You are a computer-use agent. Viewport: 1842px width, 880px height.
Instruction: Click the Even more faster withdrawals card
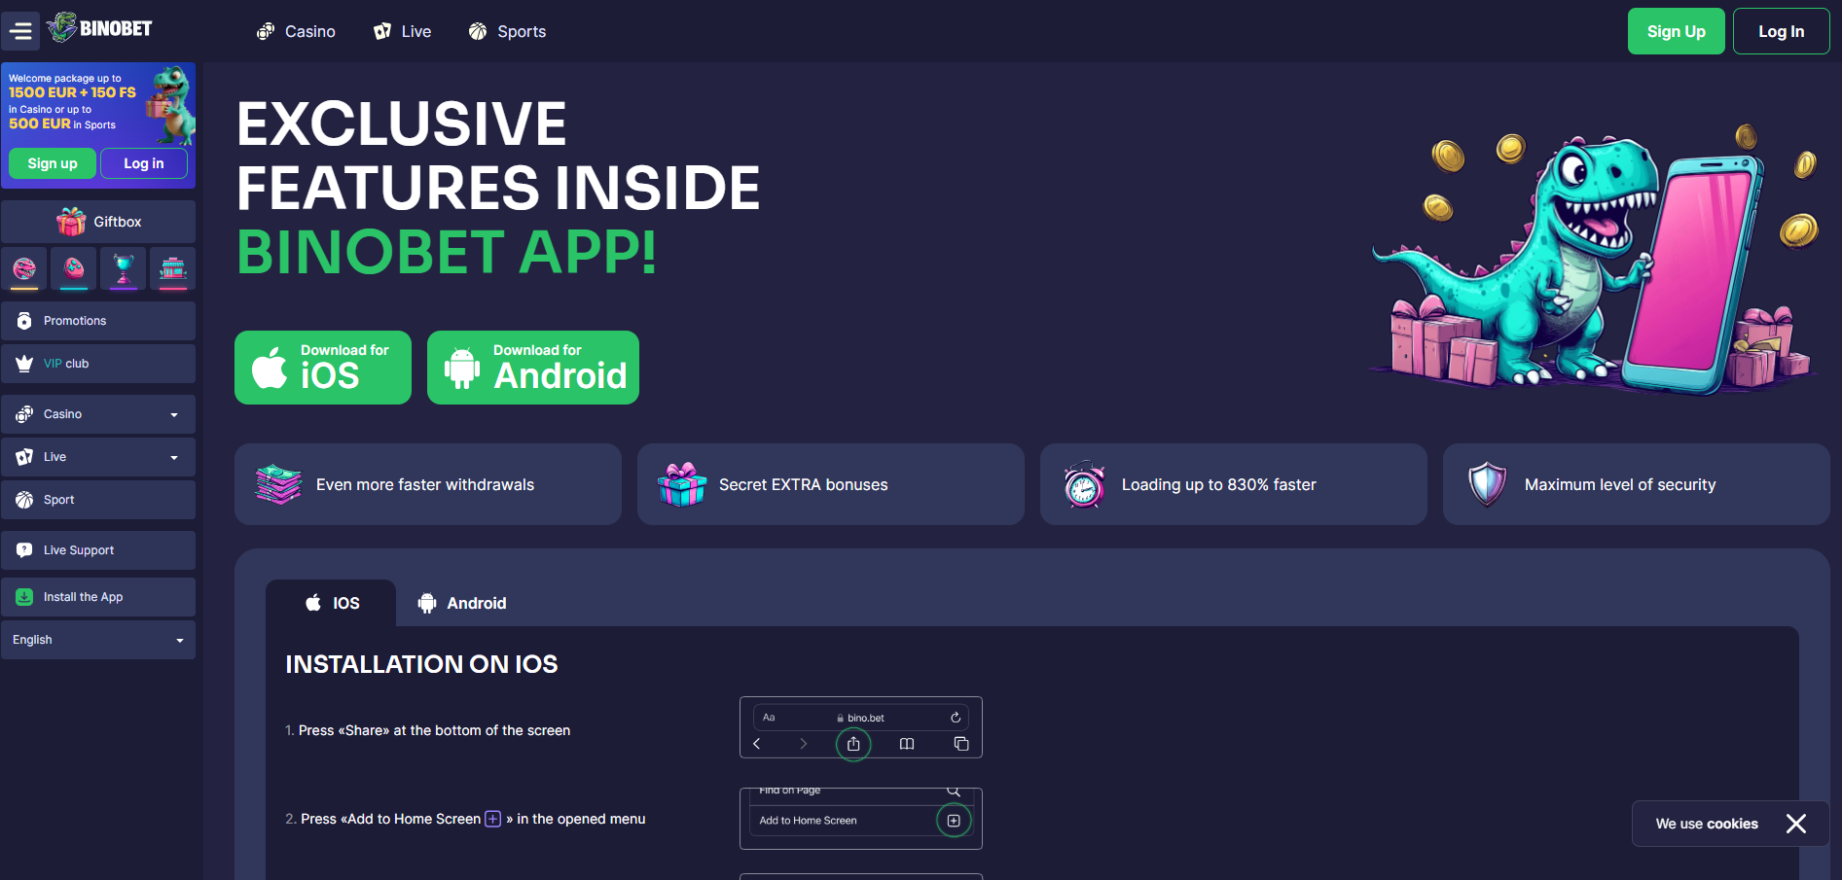click(428, 484)
